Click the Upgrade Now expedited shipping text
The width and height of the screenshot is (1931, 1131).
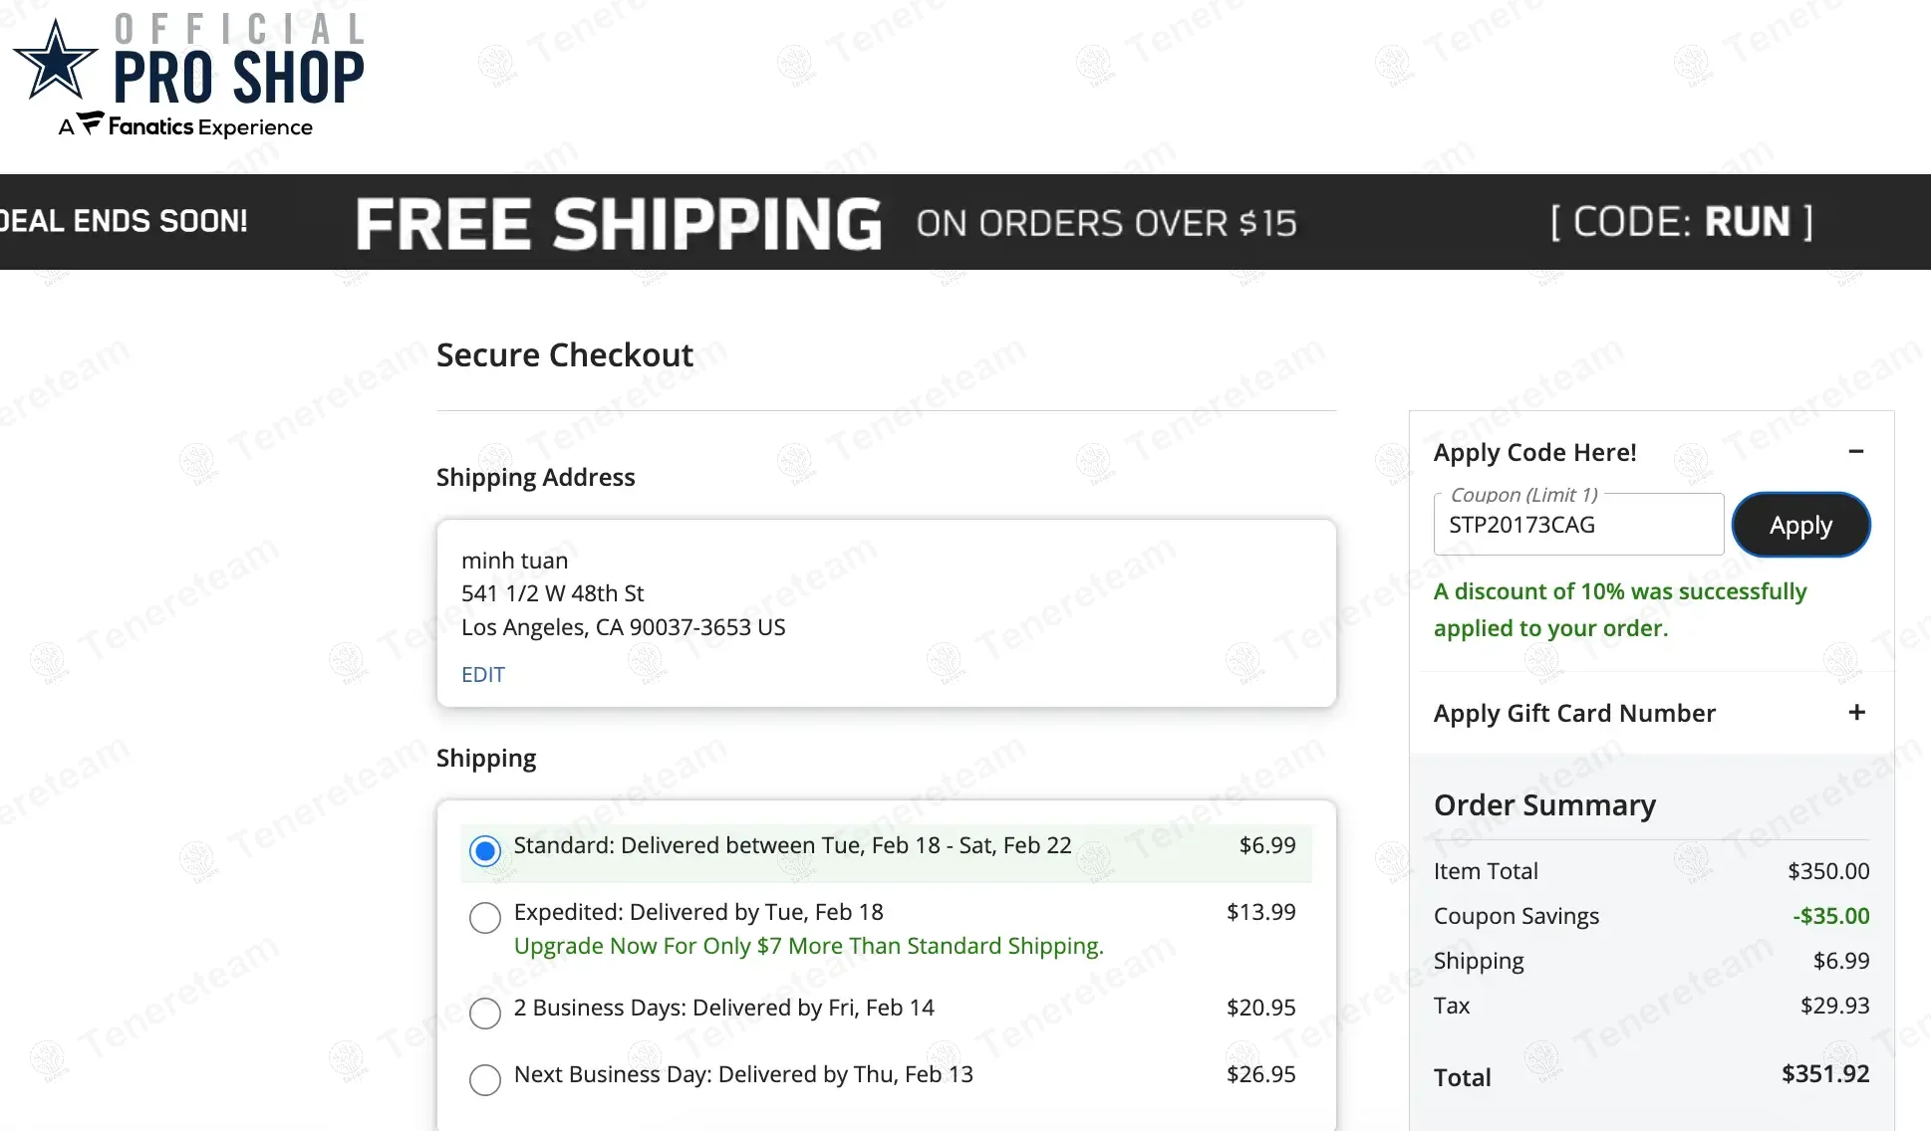808,946
